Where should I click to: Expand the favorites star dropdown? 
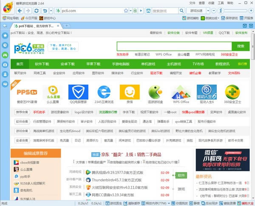click(130, 11)
